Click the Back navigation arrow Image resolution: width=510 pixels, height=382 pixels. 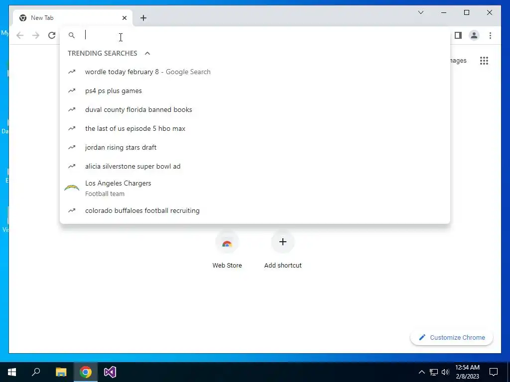(20, 35)
